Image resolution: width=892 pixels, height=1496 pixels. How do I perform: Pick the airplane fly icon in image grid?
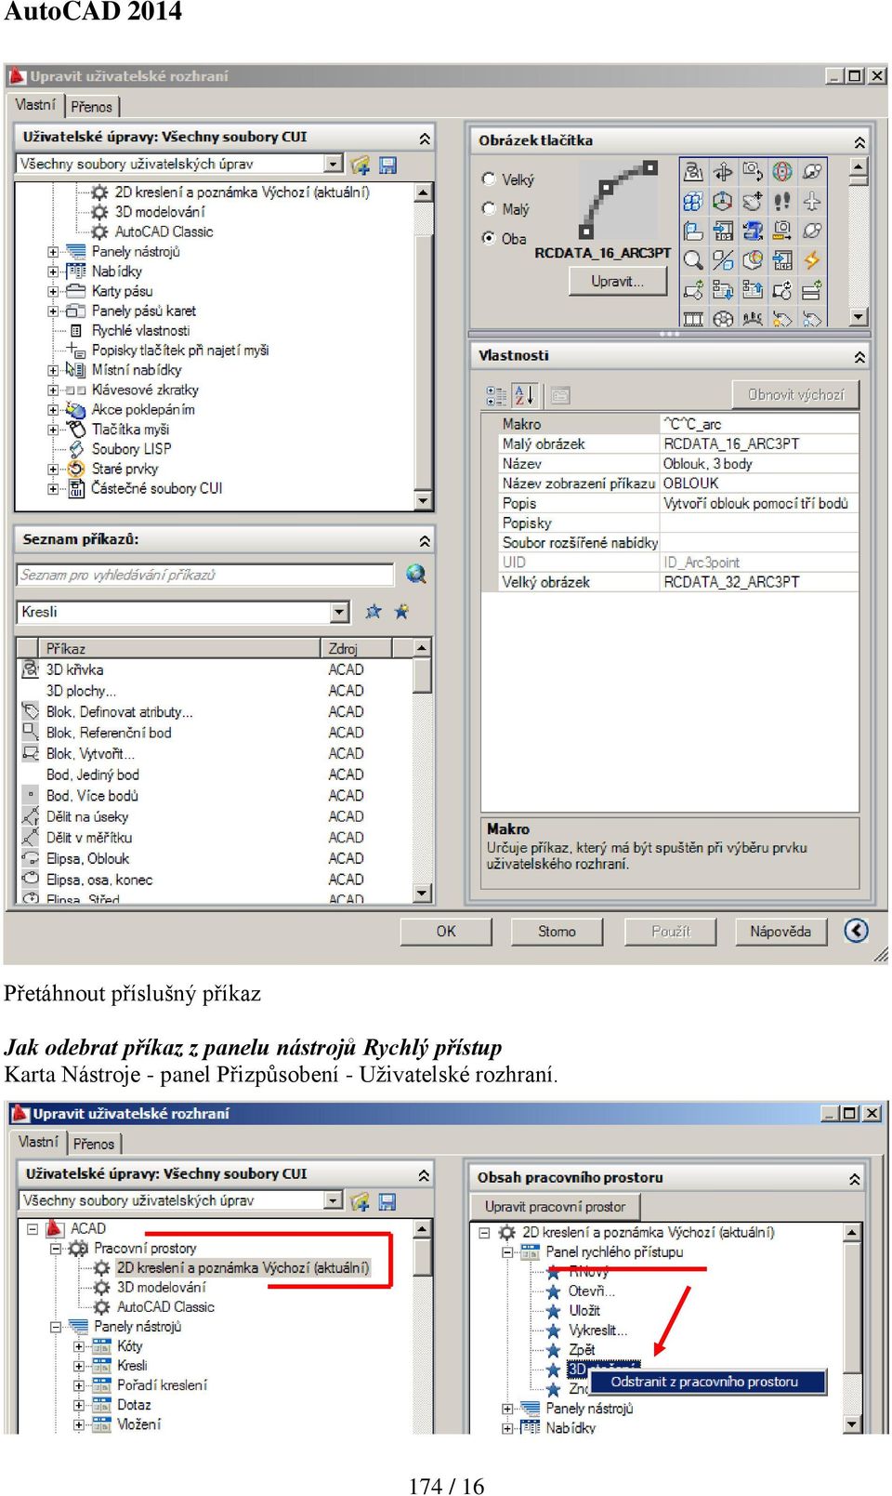click(x=812, y=201)
